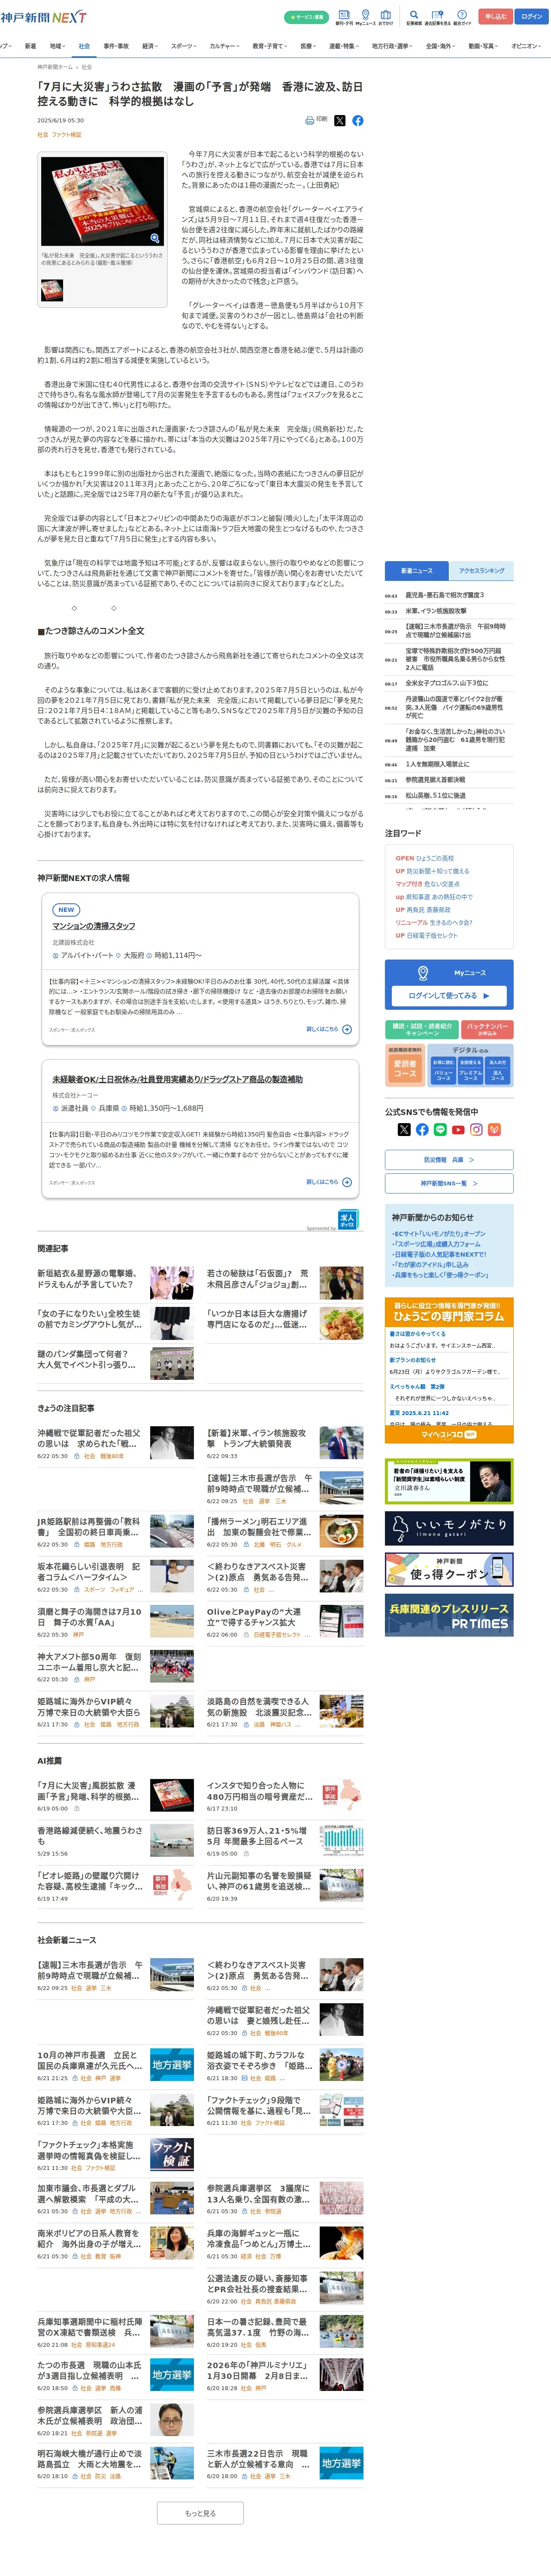Open 使っ得クーポン banner
Viewport: 551px width, 2576px height.
449,1570
